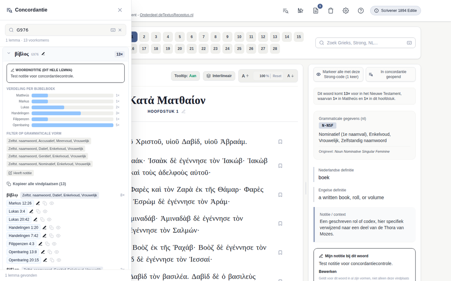The height and width of the screenshot is (281, 451).
Task: Filter by the Accusatief, Meervoud, Vrouwelijk form
Action: pos(49,141)
